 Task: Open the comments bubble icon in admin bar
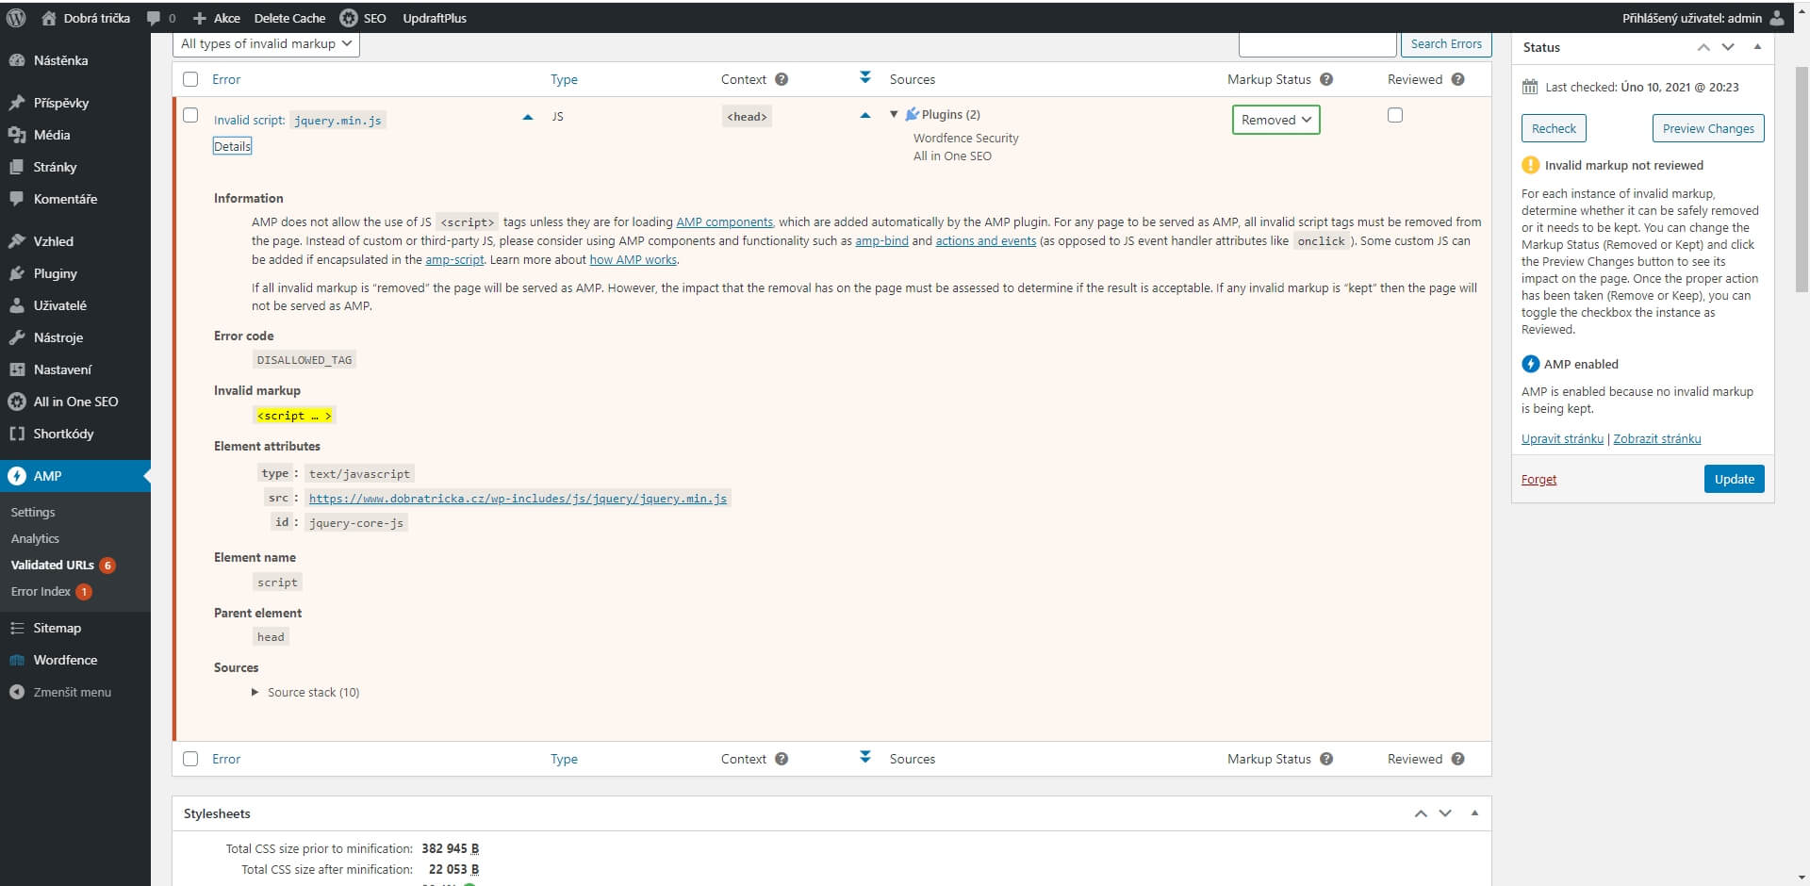(x=155, y=18)
